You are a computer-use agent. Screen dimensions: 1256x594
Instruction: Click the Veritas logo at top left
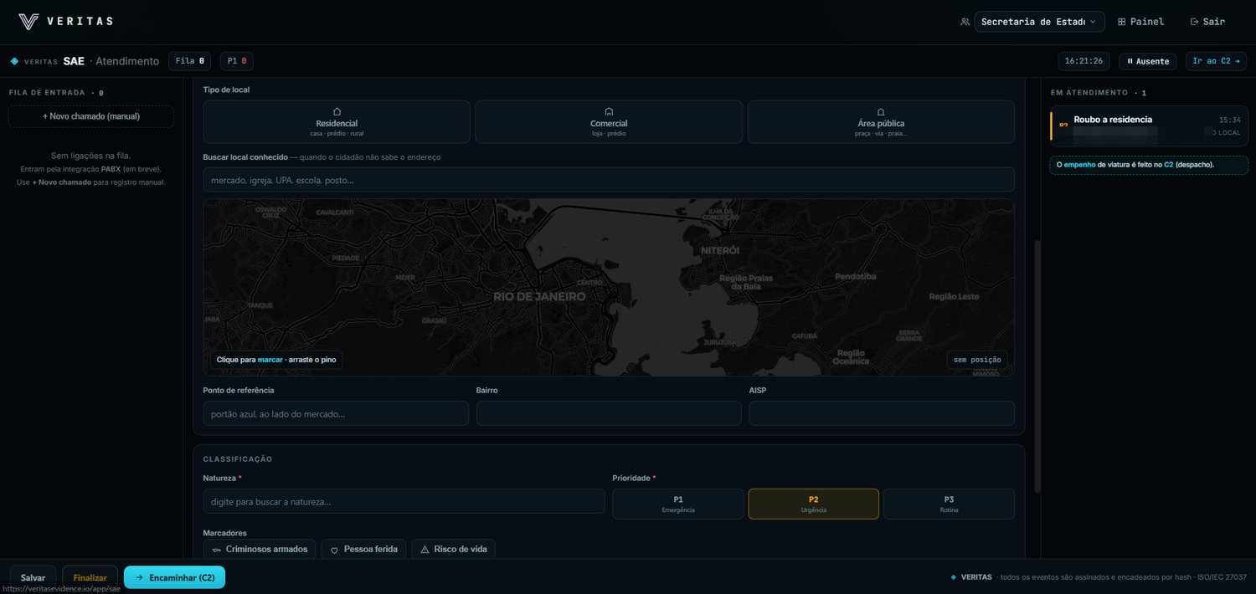point(65,22)
